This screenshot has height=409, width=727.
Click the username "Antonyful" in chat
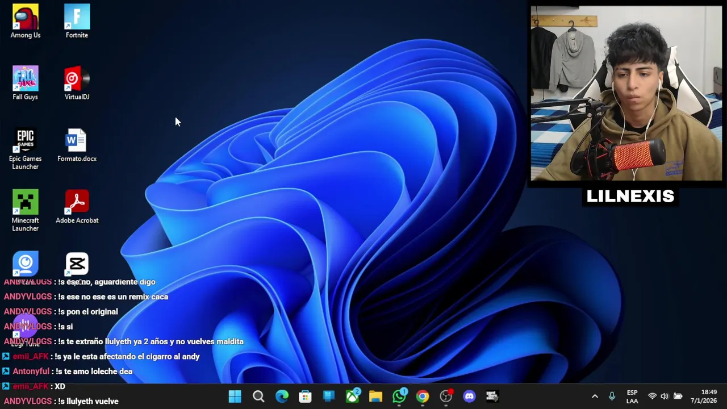[x=31, y=371]
